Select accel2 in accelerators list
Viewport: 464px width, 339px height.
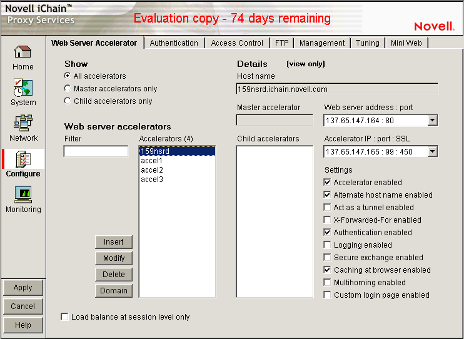point(177,170)
